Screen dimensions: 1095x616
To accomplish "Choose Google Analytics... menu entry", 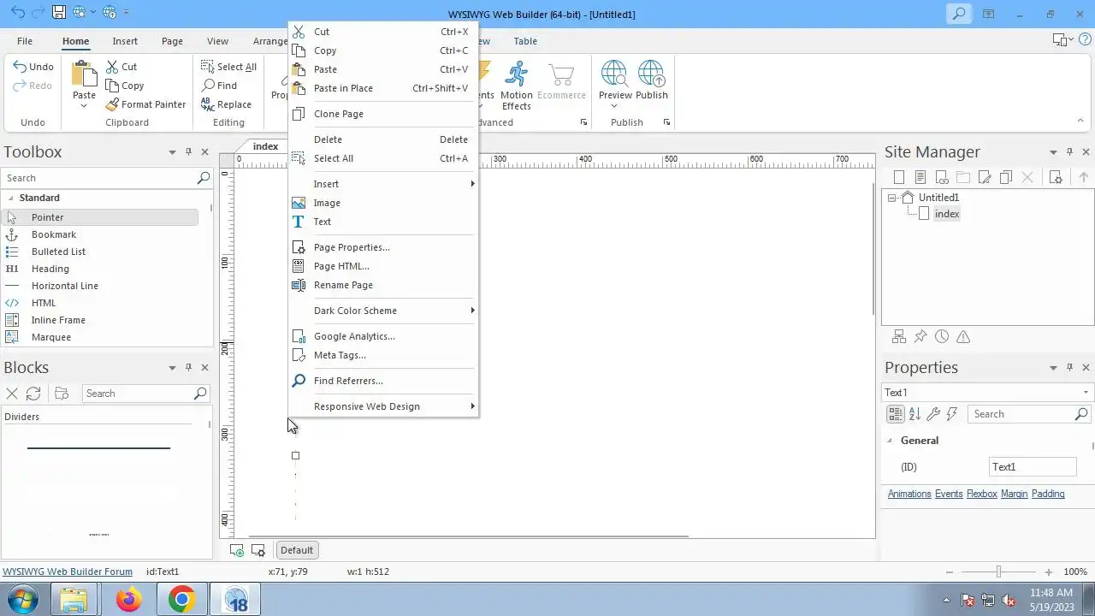I will click(x=383, y=336).
